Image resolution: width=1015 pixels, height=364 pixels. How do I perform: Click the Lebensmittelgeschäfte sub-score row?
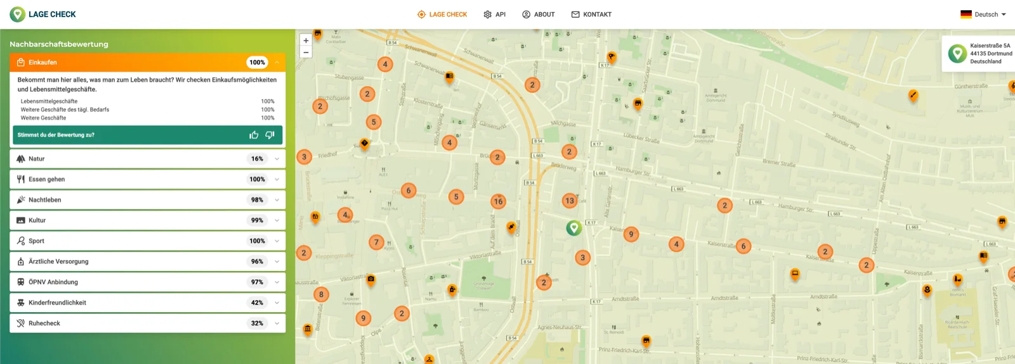[147, 101]
